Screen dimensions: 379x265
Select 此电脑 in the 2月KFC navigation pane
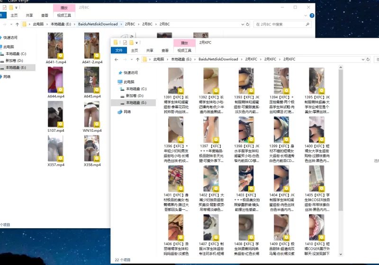(x=129, y=82)
